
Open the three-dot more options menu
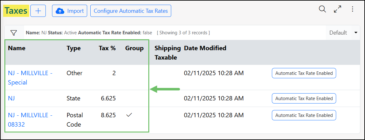coord(352,9)
